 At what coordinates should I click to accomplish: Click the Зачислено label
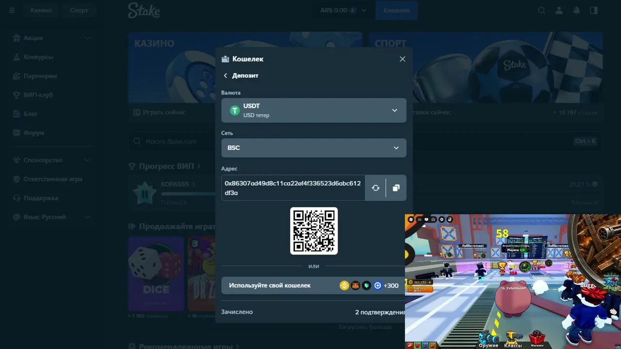tap(237, 312)
